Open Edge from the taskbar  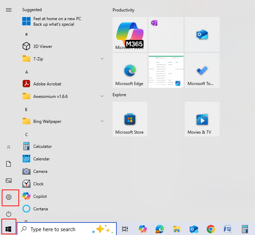pyautogui.click(x=160, y=229)
